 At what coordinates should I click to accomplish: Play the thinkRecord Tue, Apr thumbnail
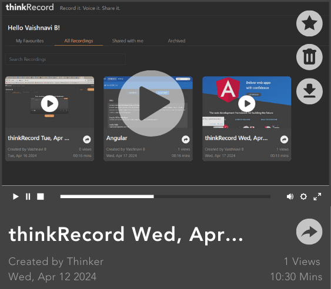click(x=49, y=104)
